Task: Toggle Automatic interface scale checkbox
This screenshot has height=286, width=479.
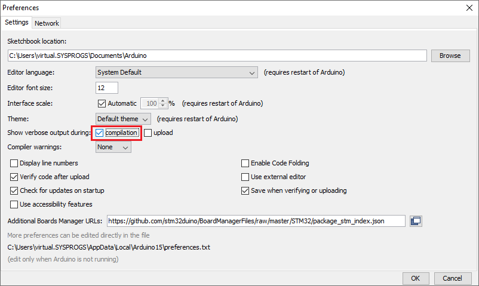Action: 102,103
